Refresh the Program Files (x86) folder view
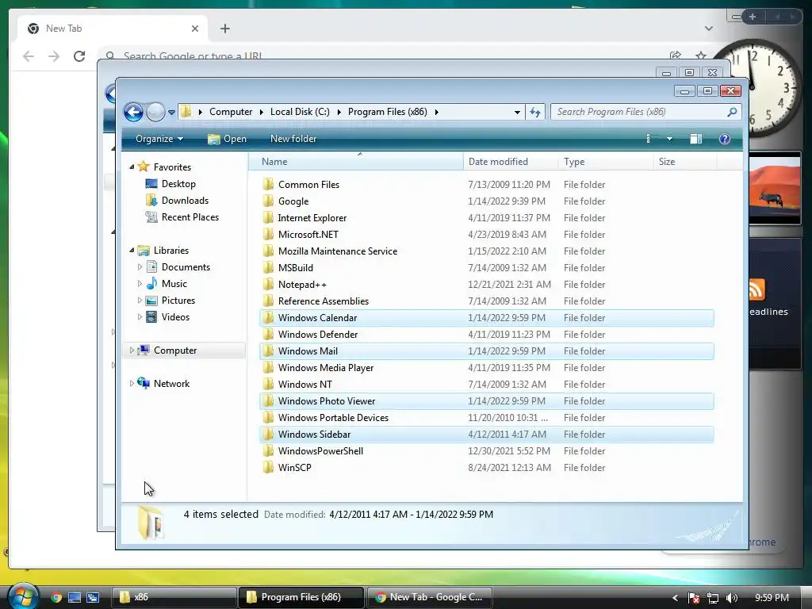 [535, 112]
